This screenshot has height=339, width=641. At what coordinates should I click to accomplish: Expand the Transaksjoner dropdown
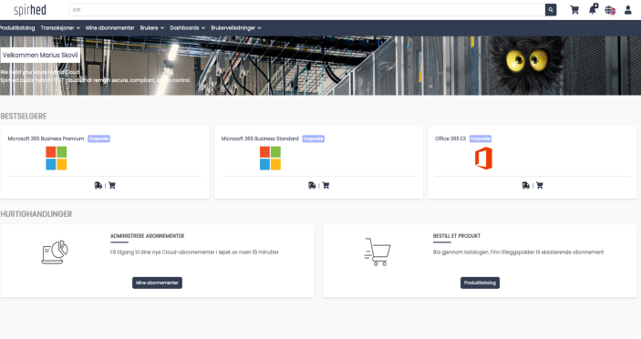[60, 27]
